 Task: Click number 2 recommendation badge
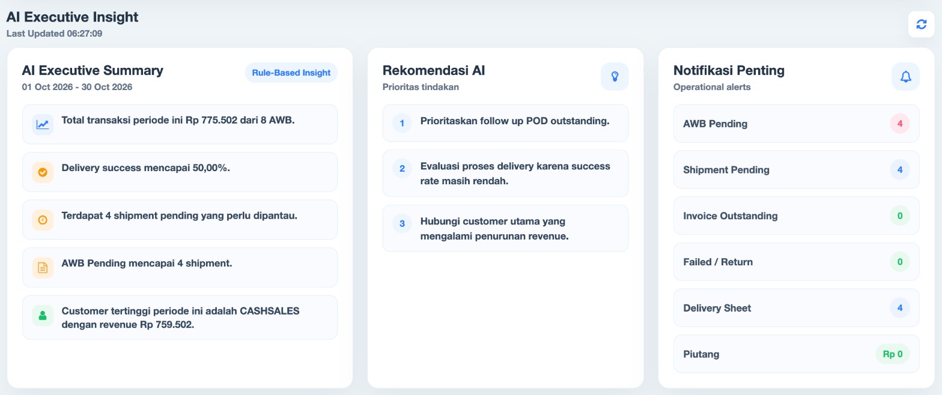[x=402, y=169]
